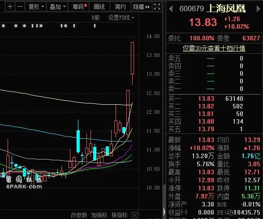Toggle the 筹码 chip distribution view
Screen dimensions: 263x219
(78, 7)
